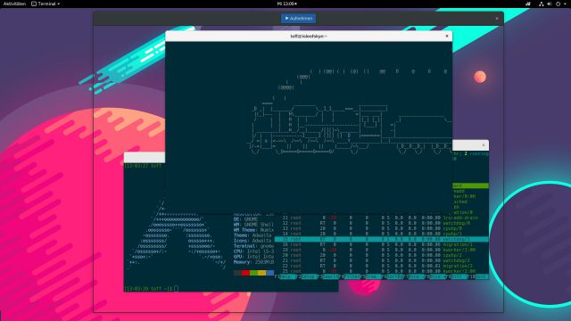Click the neofetch line 'Icons: Adwaita'

pos(252,241)
